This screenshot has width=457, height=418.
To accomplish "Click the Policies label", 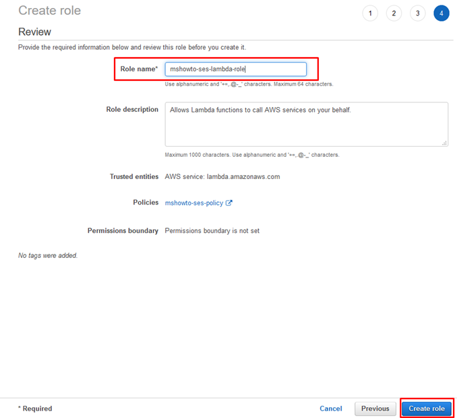I will tap(146, 203).
